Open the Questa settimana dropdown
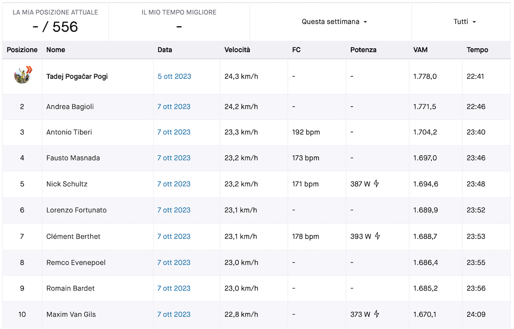This screenshot has height=329, width=514. 335,22
